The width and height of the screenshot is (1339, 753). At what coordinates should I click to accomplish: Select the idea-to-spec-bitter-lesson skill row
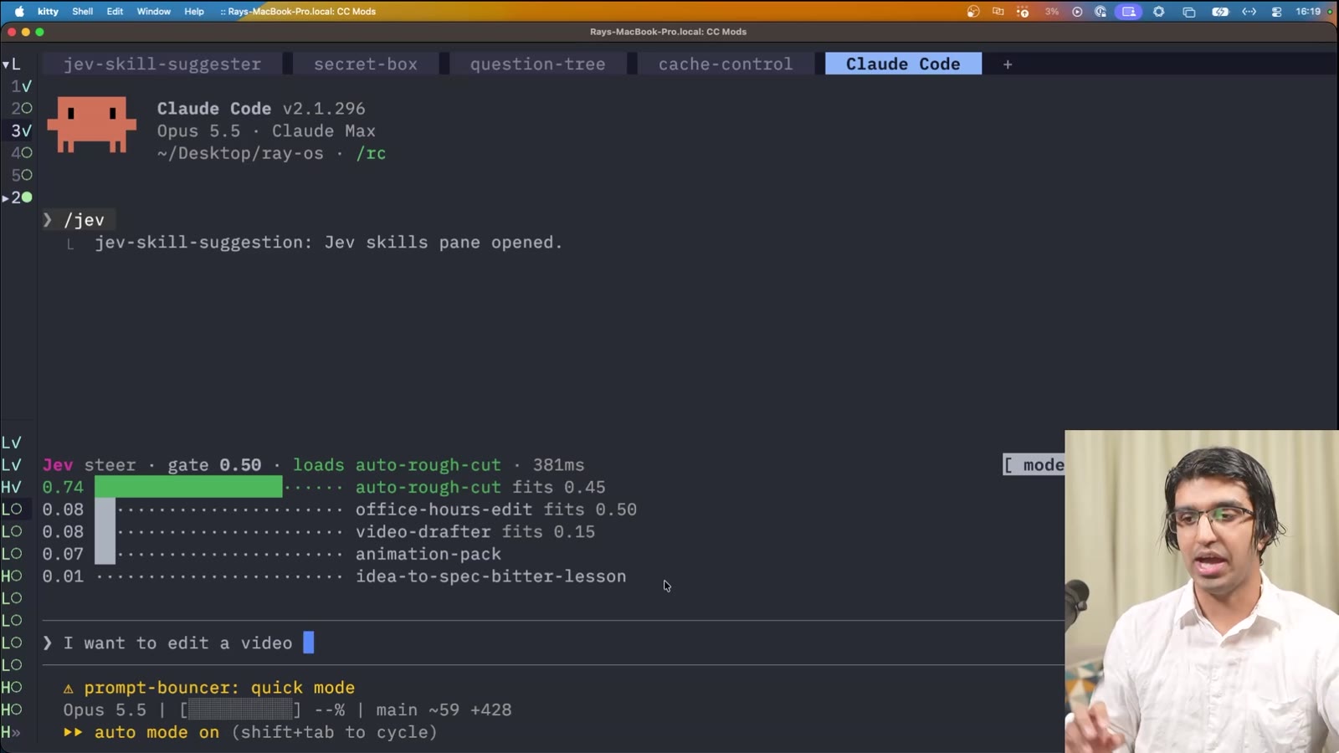pyautogui.click(x=334, y=576)
